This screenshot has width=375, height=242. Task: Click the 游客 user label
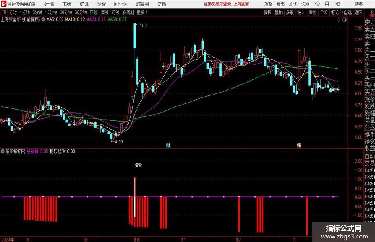point(359,4)
